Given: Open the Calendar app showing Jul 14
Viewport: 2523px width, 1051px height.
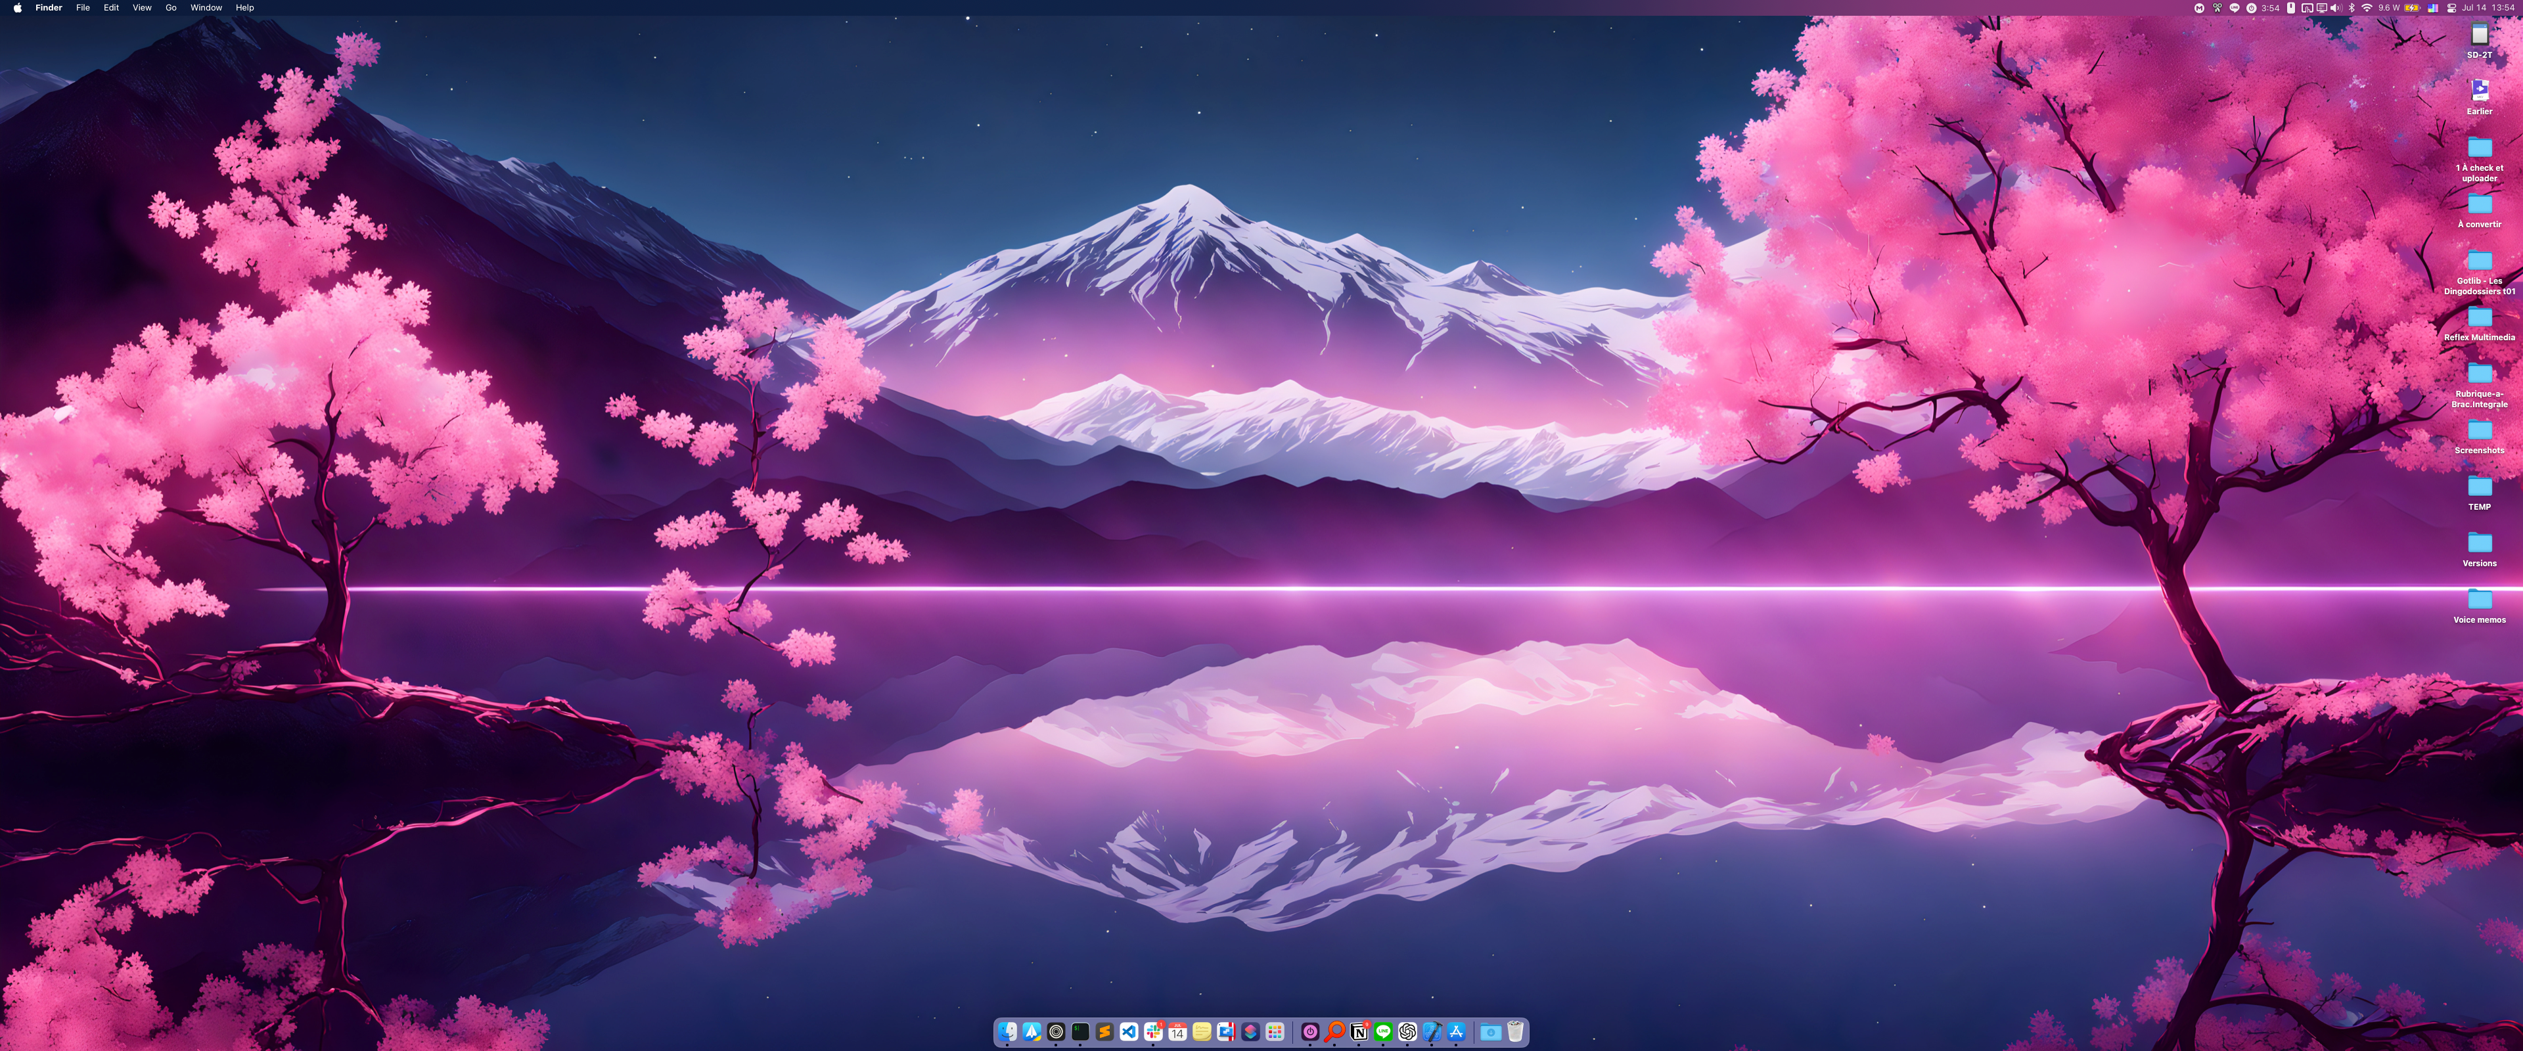Looking at the screenshot, I should 1177,1031.
